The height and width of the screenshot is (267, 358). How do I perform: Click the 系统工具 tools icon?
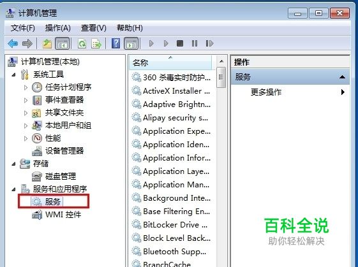(x=25, y=75)
